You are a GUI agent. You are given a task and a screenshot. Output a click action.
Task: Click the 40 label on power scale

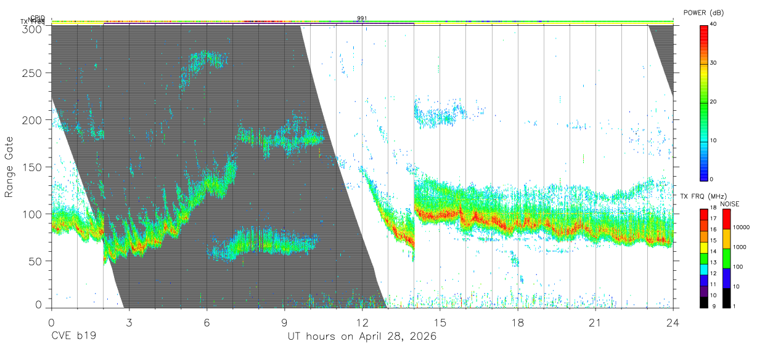point(714,25)
